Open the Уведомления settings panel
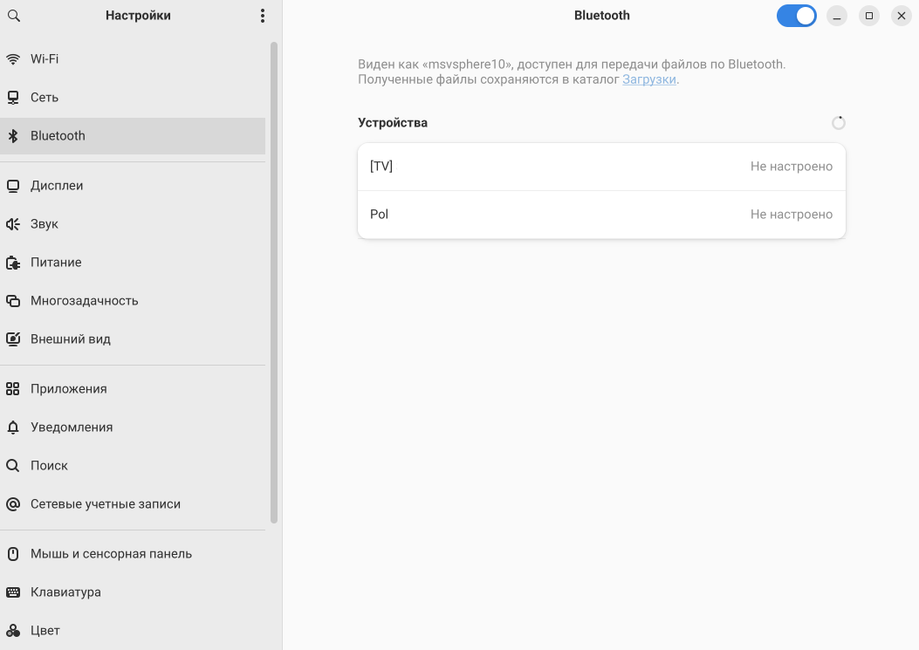Screen dimensions: 919x650 pos(72,428)
